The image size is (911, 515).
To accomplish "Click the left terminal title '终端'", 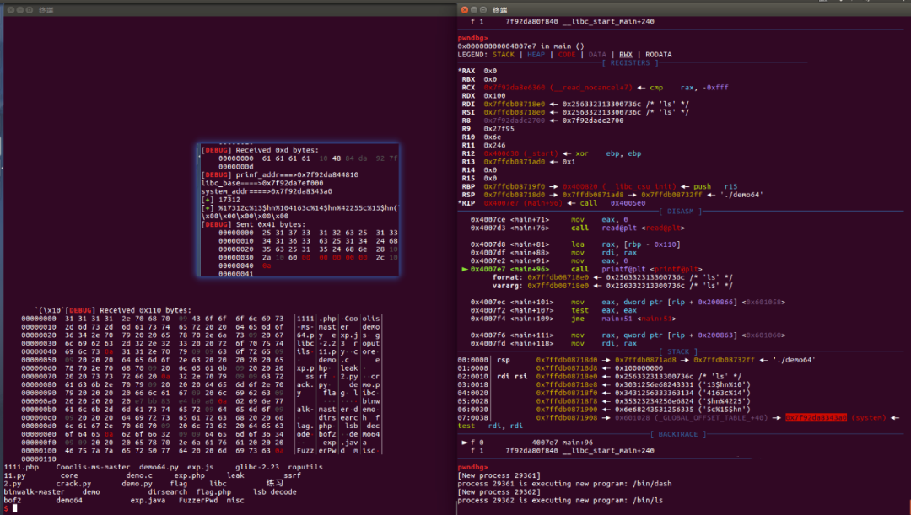I will 46,10.
